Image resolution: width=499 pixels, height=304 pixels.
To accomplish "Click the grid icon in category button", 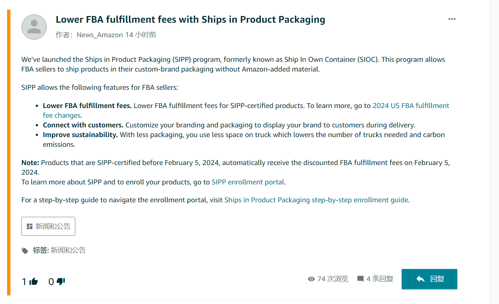I will (x=30, y=227).
